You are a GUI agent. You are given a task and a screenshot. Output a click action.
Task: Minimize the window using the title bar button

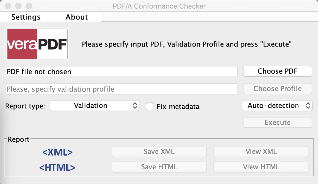19,6
